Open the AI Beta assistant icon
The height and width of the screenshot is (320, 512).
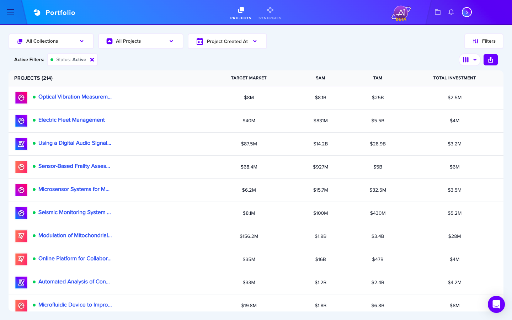pos(401,13)
